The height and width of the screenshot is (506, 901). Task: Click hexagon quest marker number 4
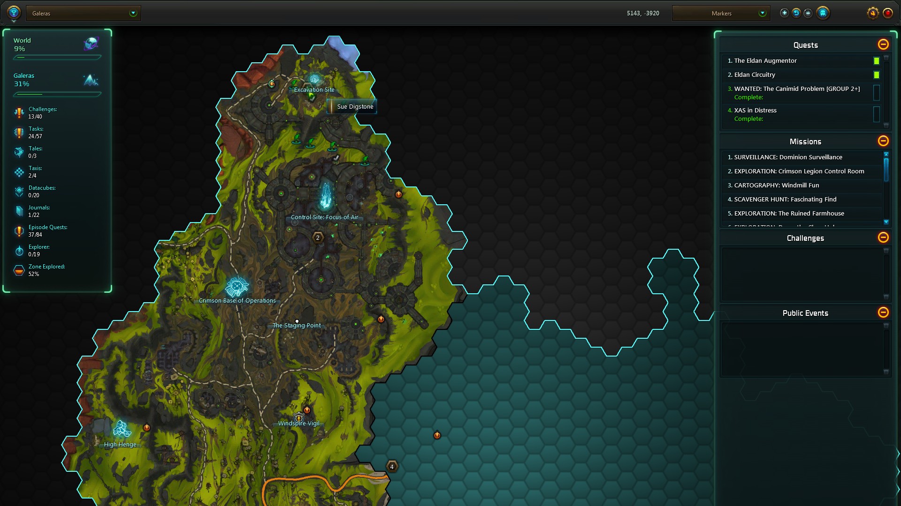point(392,467)
